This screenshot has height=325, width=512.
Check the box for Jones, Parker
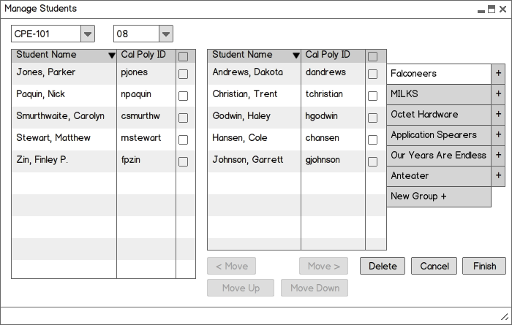(x=183, y=74)
